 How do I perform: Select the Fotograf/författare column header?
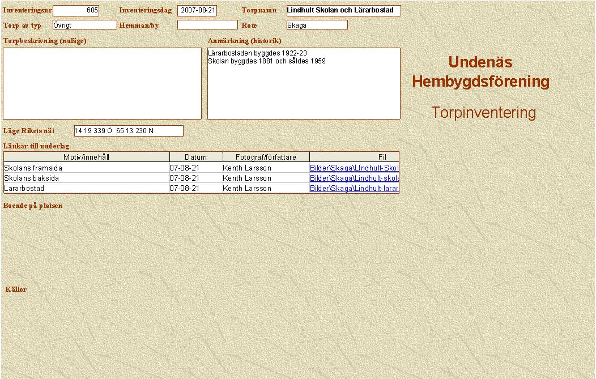[266, 157]
